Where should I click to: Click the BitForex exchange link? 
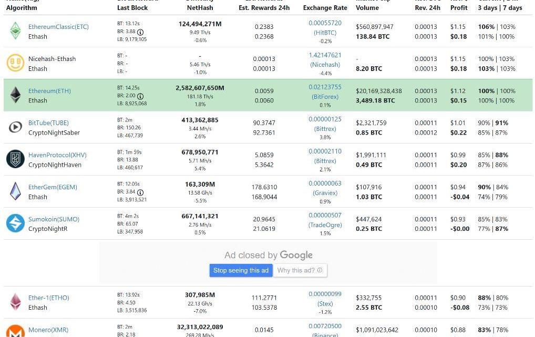point(325,97)
